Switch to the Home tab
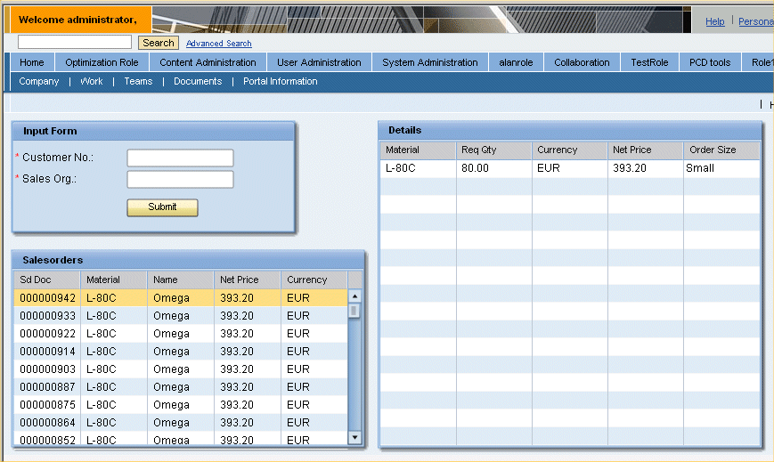The height and width of the screenshot is (462, 774). point(32,62)
